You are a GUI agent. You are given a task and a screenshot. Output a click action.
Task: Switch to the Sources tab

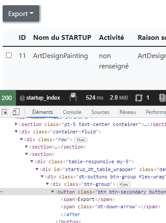click(100, 112)
